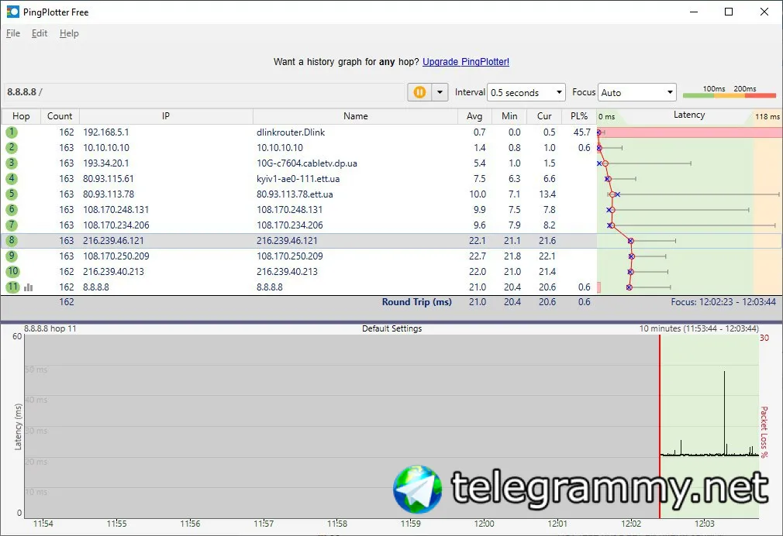
Task: Click name 10G-c7604.cabletv.dp.ua
Action: (x=306, y=163)
